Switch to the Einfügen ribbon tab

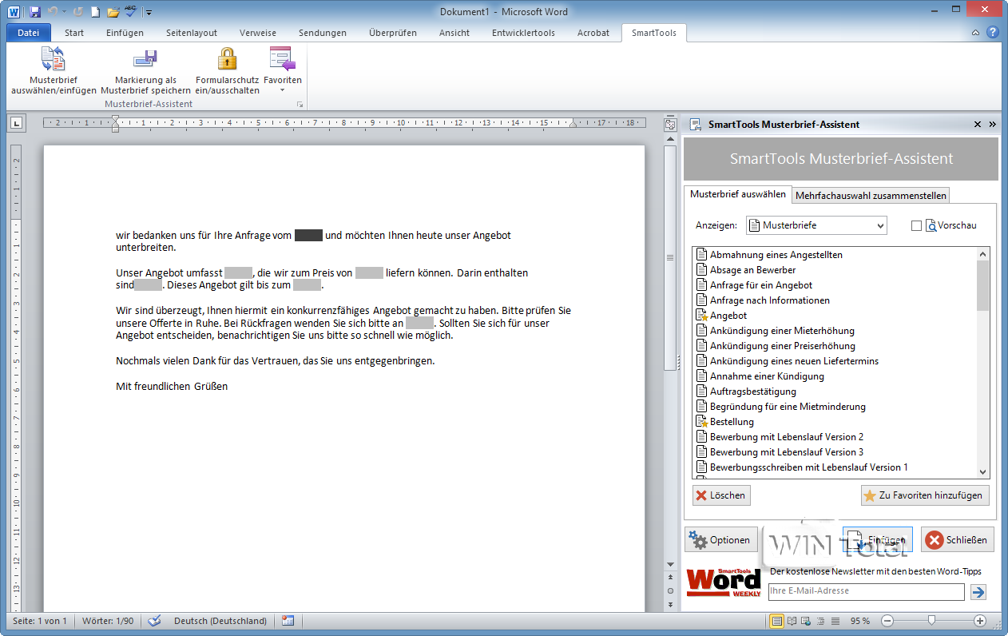pos(125,33)
